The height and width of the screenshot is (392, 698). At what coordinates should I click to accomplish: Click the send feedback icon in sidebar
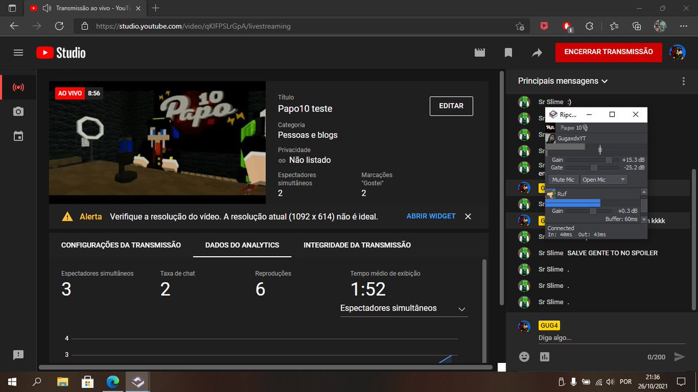18,355
